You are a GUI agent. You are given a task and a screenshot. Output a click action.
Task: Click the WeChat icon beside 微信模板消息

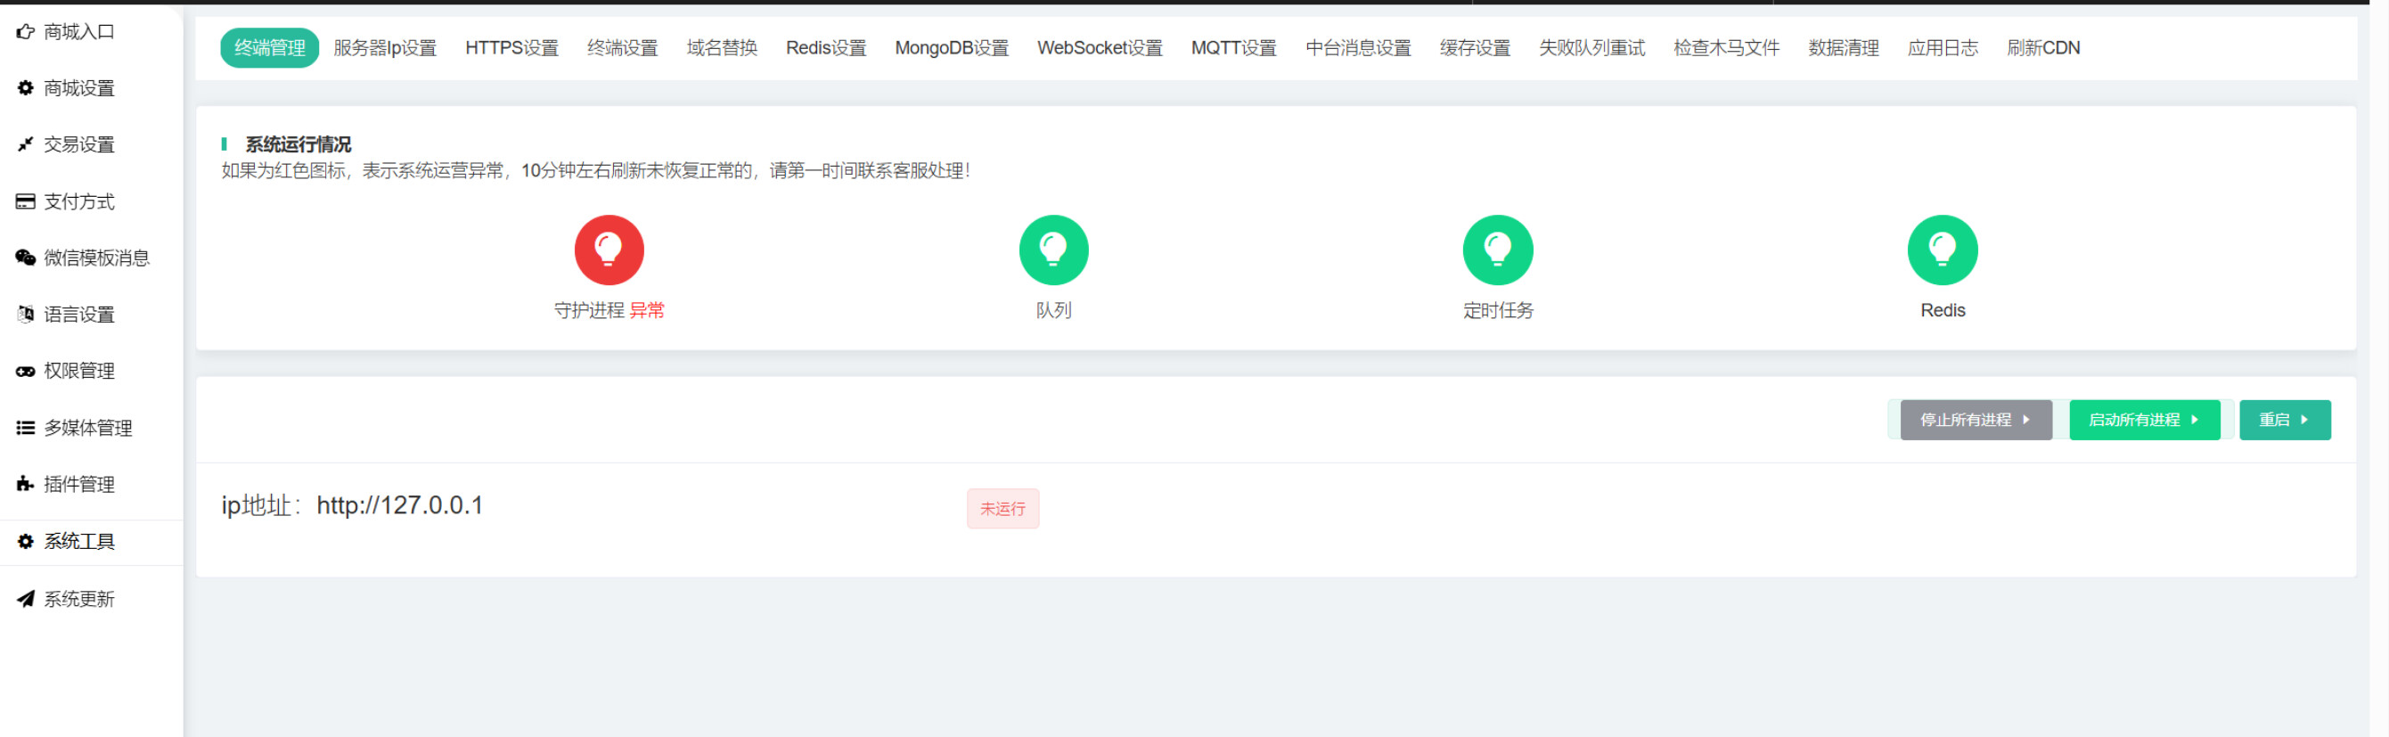(x=26, y=258)
